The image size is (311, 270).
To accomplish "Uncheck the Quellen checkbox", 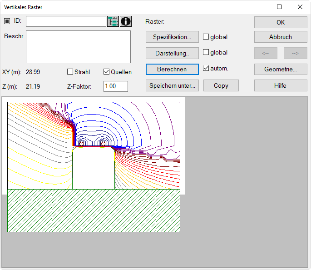I will pyautogui.click(x=106, y=72).
